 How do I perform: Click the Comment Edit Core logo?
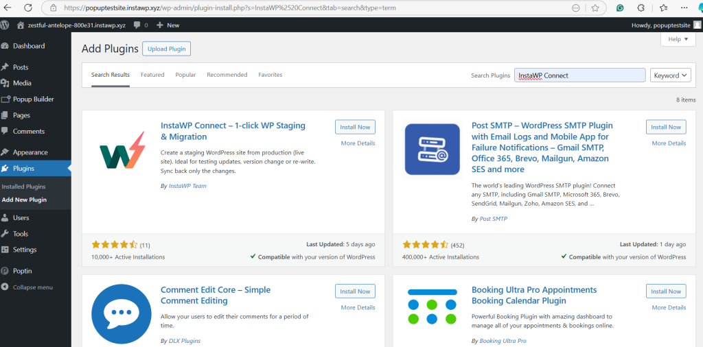point(122,313)
